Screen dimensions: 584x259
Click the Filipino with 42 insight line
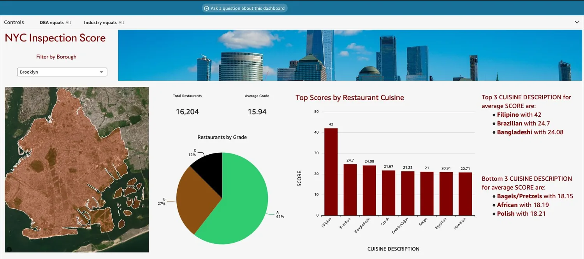pyautogui.click(x=519, y=115)
